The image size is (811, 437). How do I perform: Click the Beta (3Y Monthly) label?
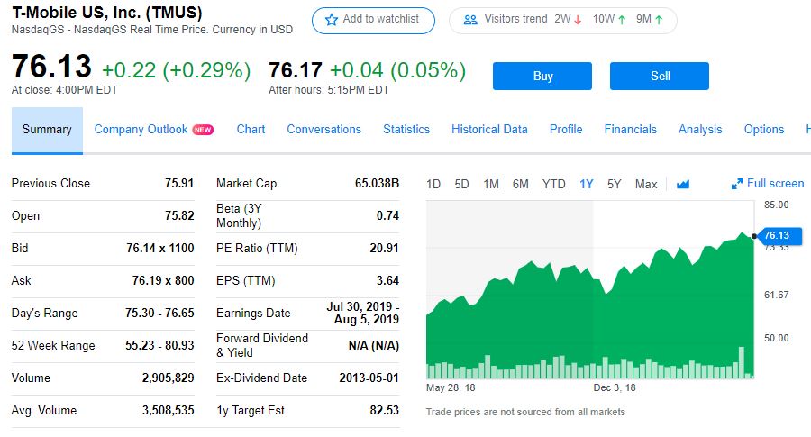point(239,215)
